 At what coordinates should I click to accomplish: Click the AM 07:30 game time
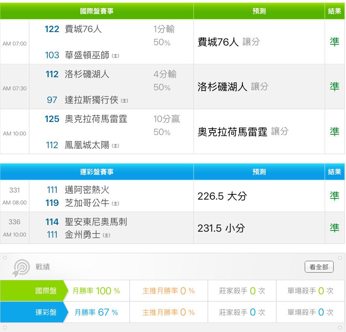pos(15,88)
